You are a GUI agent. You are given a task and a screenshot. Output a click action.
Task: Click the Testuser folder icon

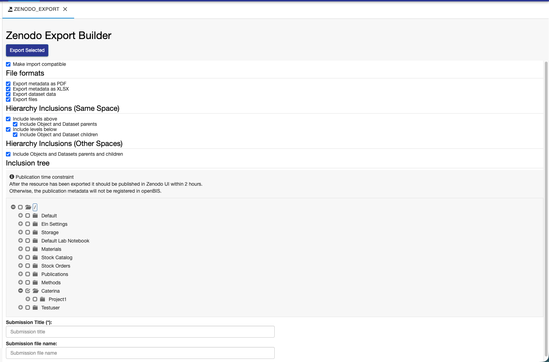point(35,307)
